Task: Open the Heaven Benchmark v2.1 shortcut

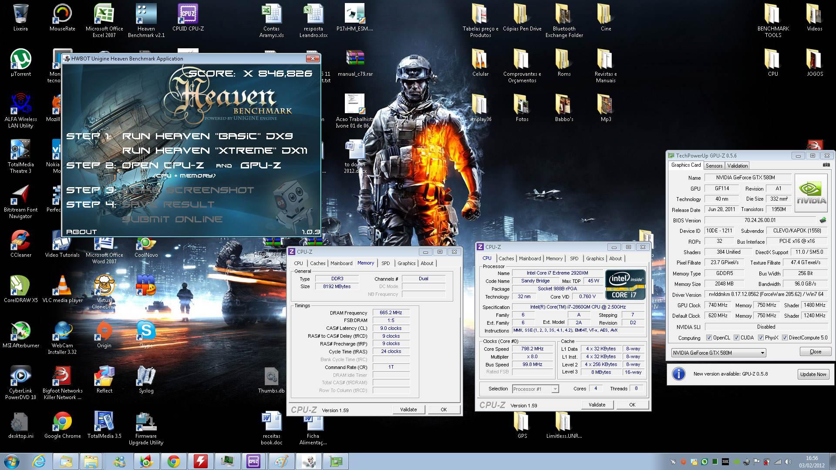Action: pyautogui.click(x=146, y=20)
